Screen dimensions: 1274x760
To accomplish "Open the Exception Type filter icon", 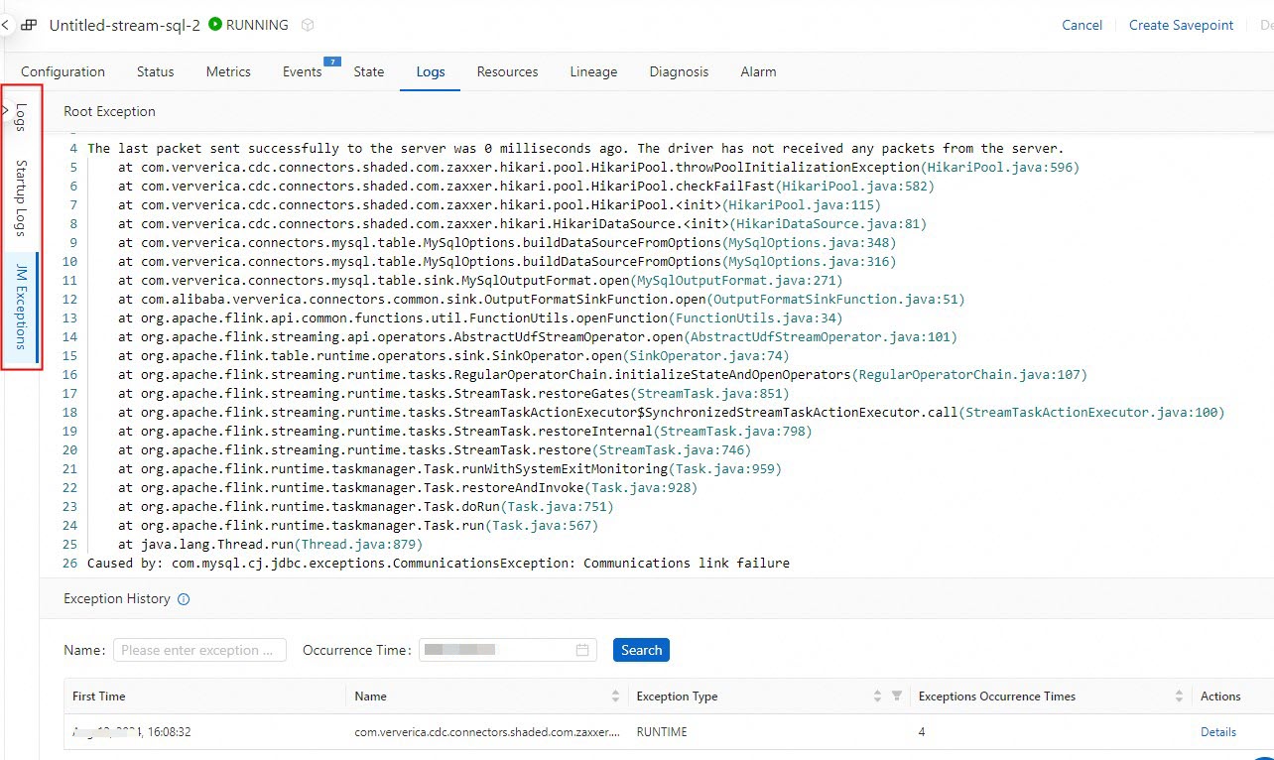I will [896, 697].
